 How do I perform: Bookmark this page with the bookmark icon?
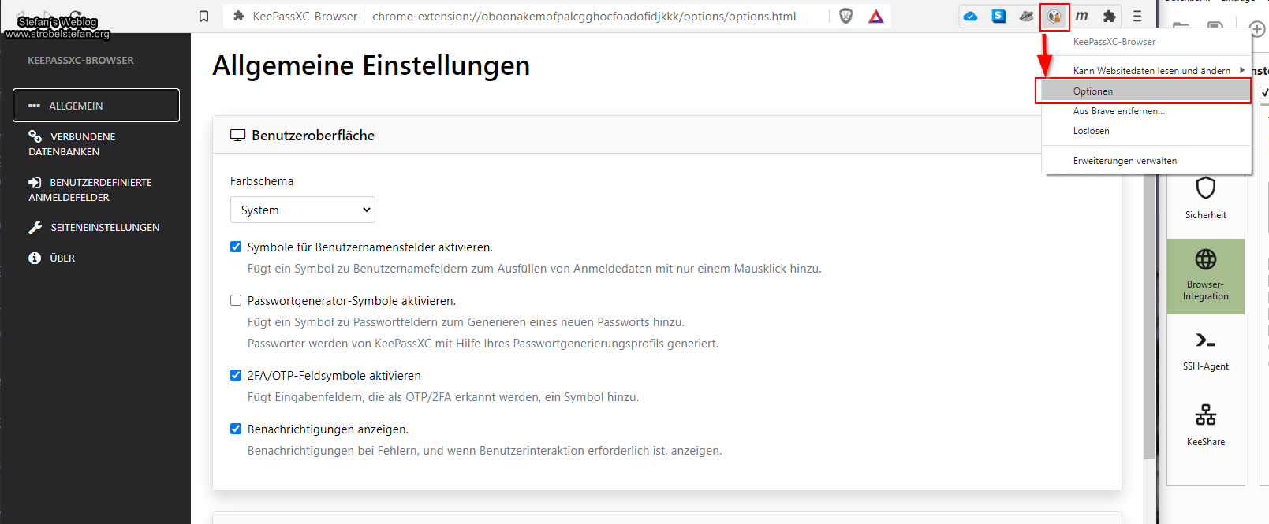(203, 16)
